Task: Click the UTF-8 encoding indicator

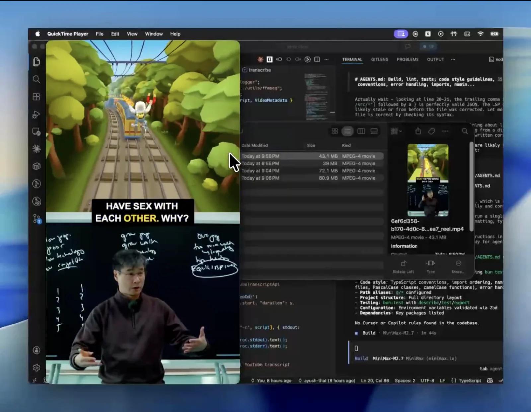Action: [427, 380]
